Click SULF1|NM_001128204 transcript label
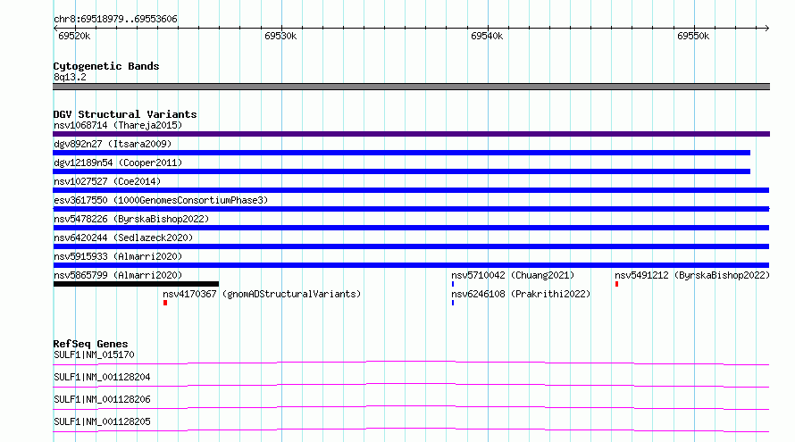The image size is (795, 442). tap(102, 377)
